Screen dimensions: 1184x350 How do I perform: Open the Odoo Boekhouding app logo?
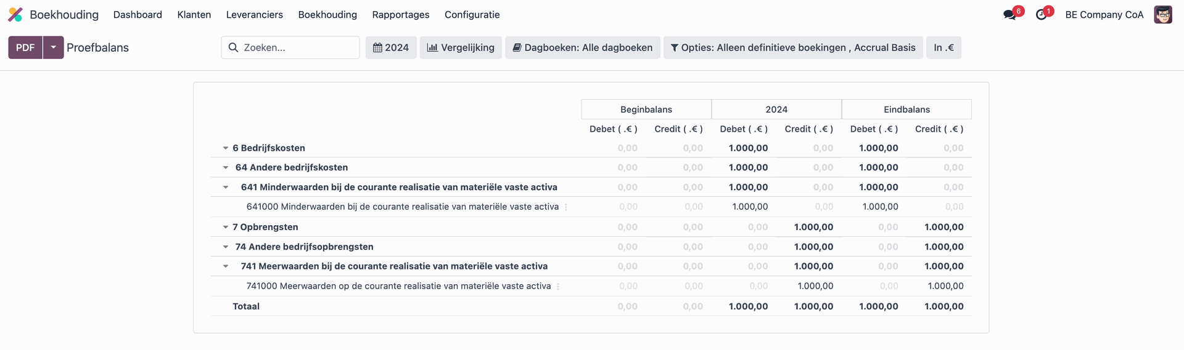click(x=15, y=14)
